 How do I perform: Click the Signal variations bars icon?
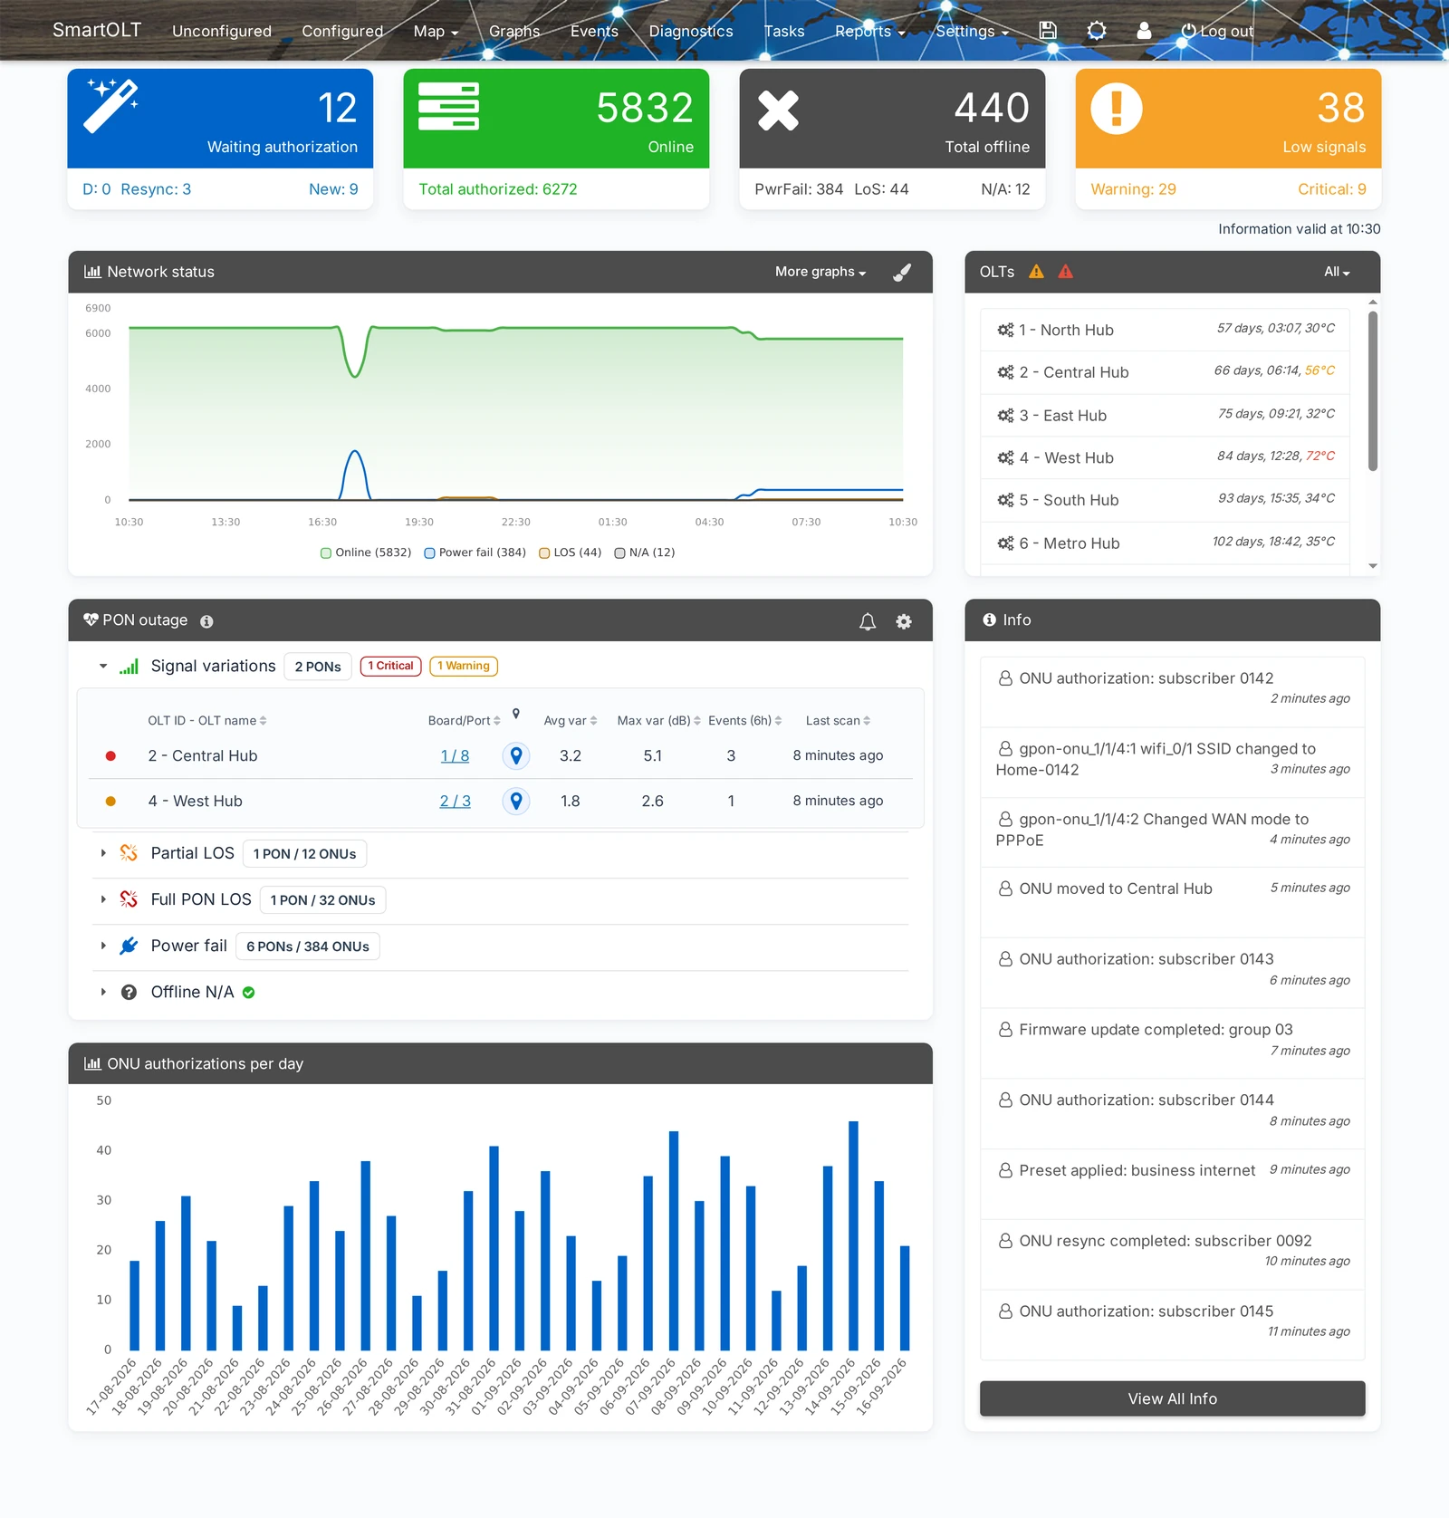pyautogui.click(x=129, y=667)
